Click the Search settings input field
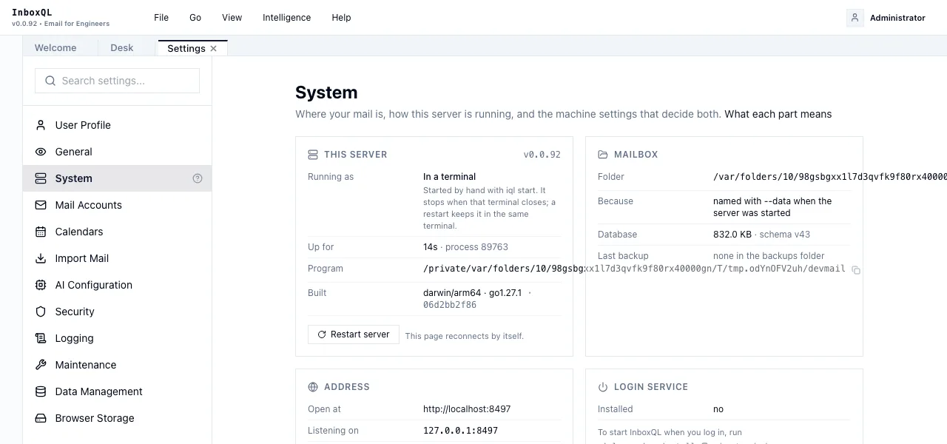The image size is (947, 444). pyautogui.click(x=117, y=81)
